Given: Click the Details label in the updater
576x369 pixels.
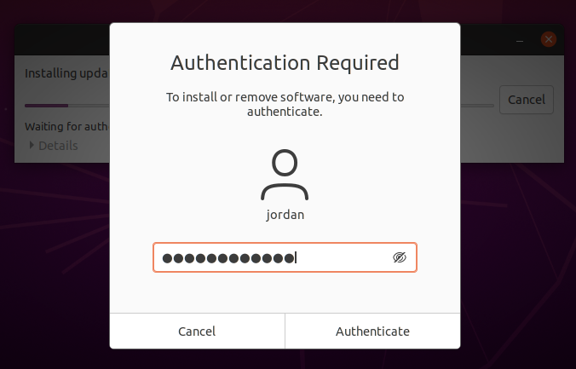Looking at the screenshot, I should (58, 146).
